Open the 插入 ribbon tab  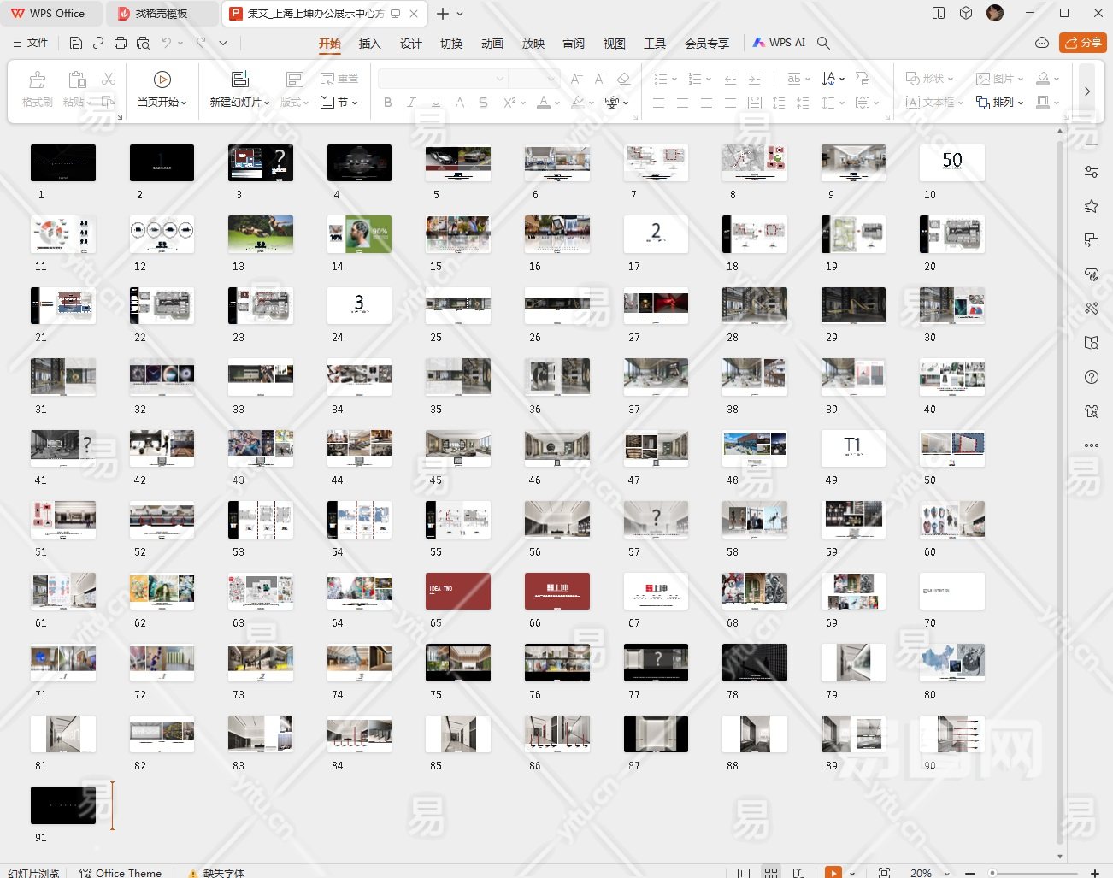pyautogui.click(x=369, y=44)
